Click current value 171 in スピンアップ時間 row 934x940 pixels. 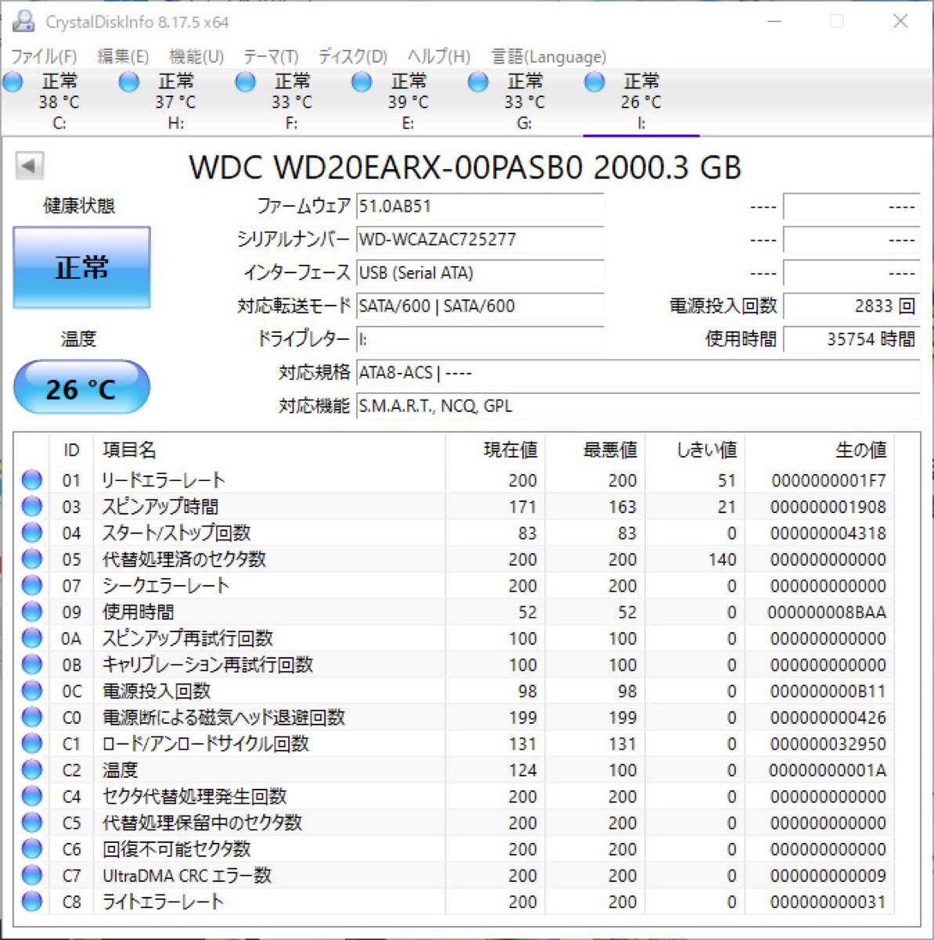[x=522, y=507]
